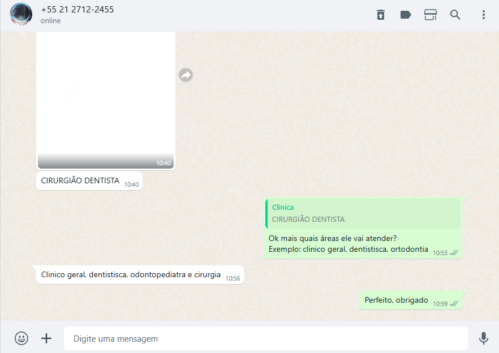Open the emoji picker
This screenshot has height=353, width=499.
[x=21, y=338]
